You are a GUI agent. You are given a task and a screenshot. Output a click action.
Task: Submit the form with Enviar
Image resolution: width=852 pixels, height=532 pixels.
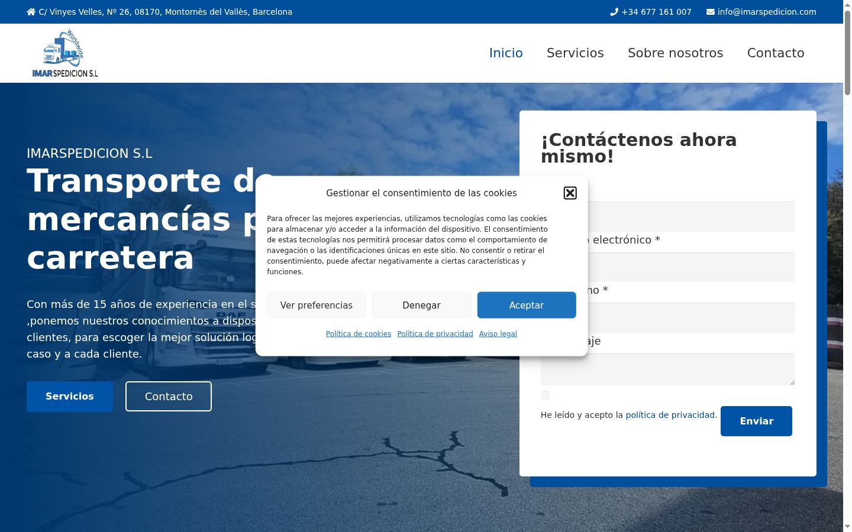click(756, 421)
